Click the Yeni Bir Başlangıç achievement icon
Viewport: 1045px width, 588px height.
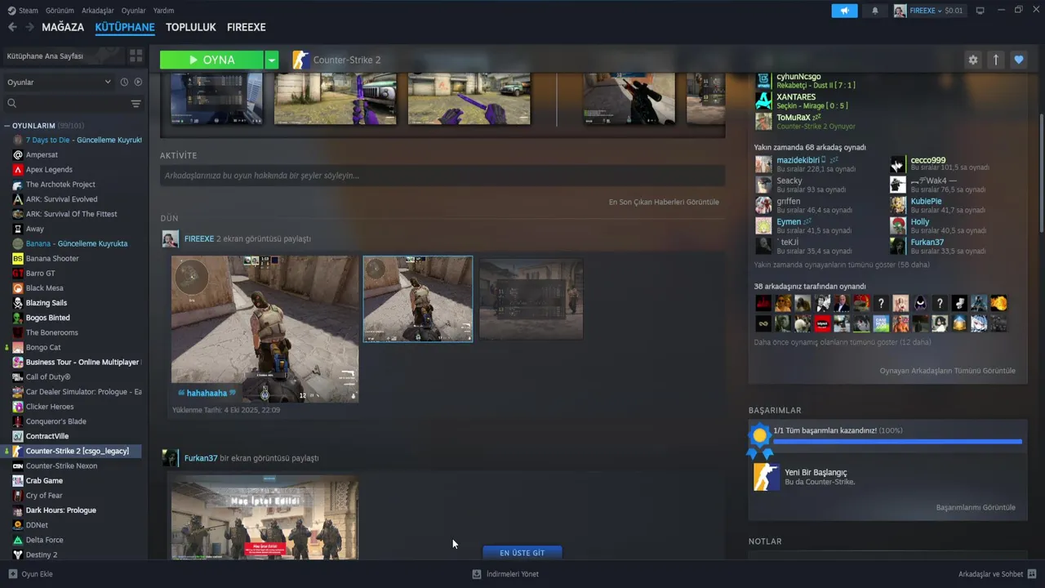point(766,477)
